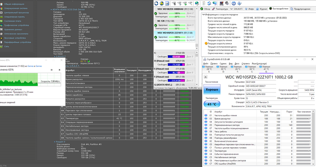
Task: Open Диск menu in CrystalDiskInfo
Action: click(237, 63)
